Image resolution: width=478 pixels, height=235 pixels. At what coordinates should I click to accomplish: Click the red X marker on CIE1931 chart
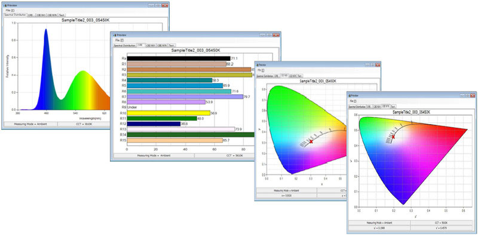coord(311,141)
